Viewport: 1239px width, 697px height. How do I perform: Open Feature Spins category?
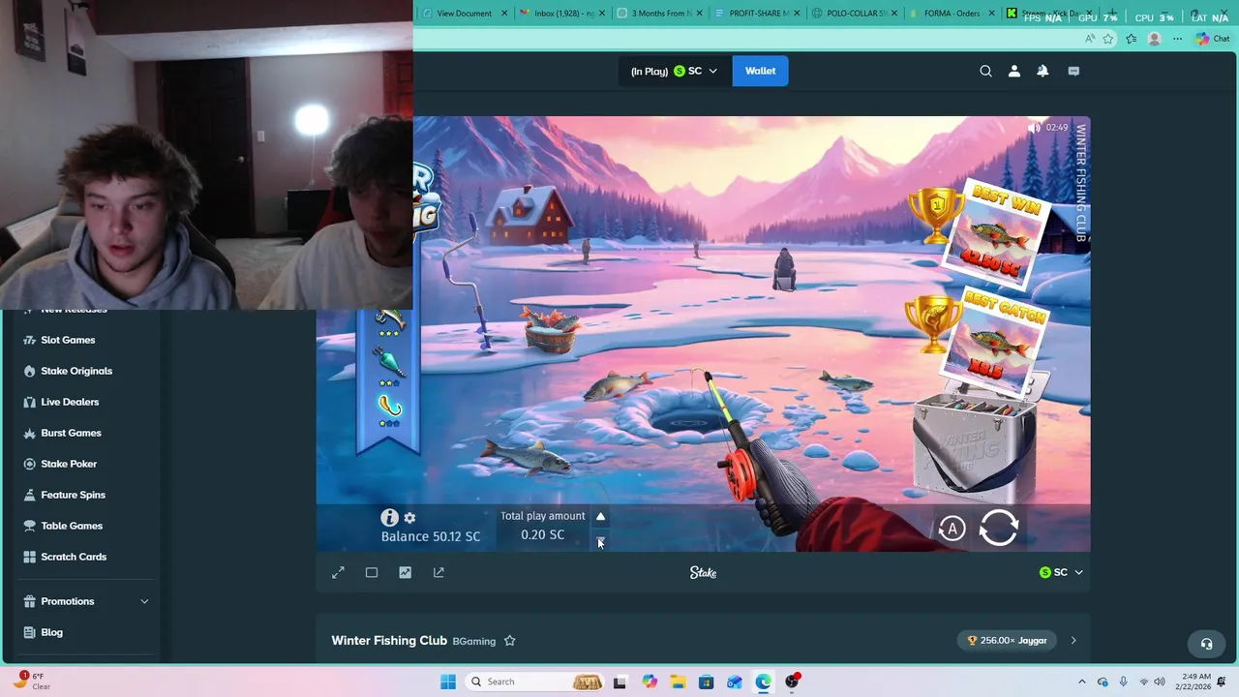click(x=73, y=495)
